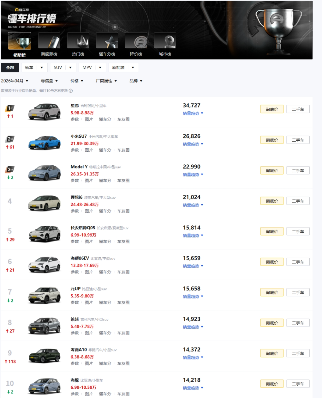
Task: Click 二手车 for 缤越
Action: [298, 323]
